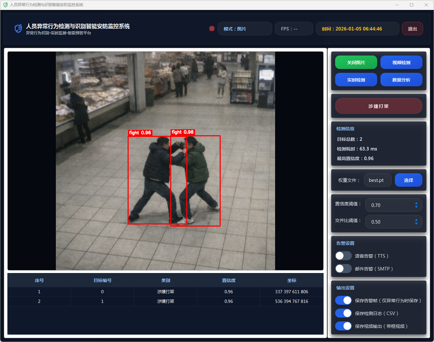Select the first detection row in table

[x=165, y=292]
